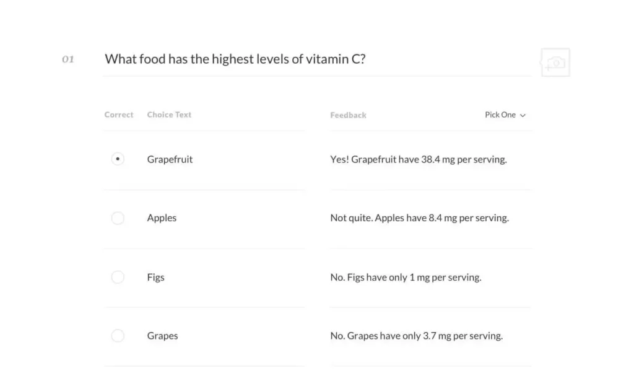634x386 pixels.
Task: Click the Apples 8.4 mg feedback field
Action: pyautogui.click(x=419, y=218)
